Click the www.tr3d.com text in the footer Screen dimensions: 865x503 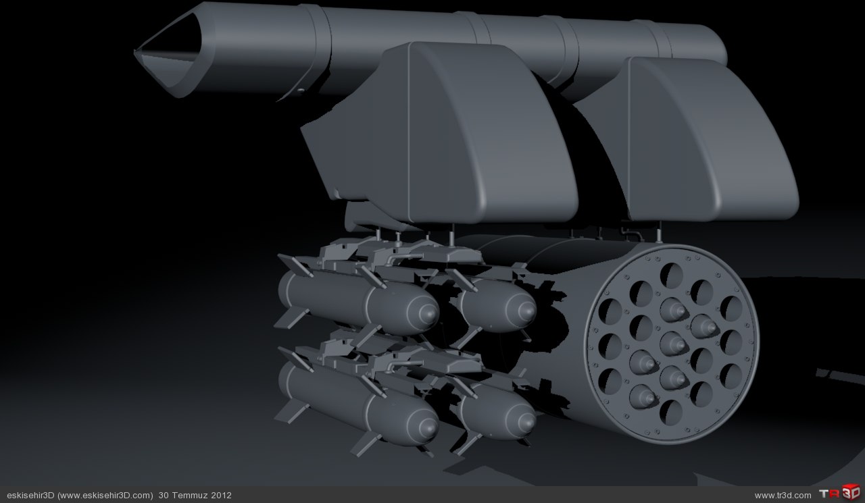[783, 496]
